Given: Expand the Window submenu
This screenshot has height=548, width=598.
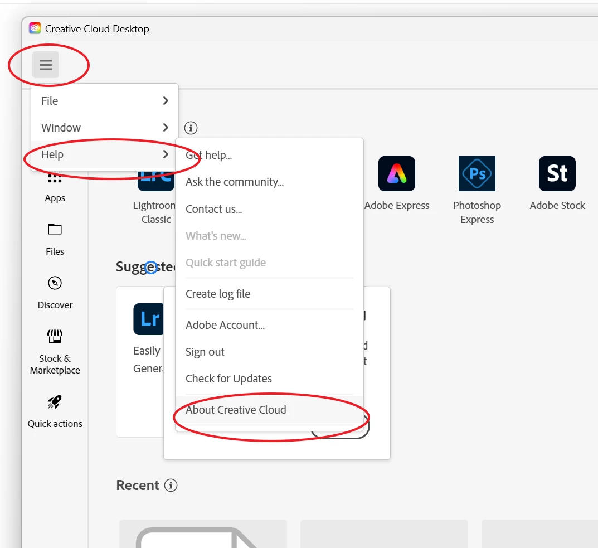Looking at the screenshot, I should (x=105, y=128).
